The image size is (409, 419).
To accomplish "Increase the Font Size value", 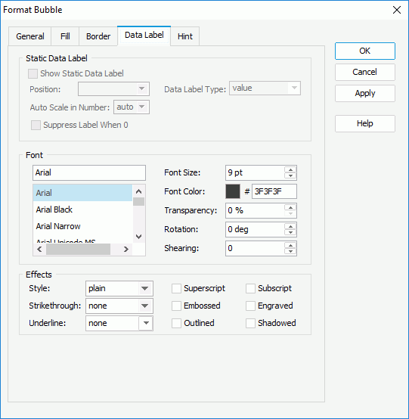I will click(290, 169).
